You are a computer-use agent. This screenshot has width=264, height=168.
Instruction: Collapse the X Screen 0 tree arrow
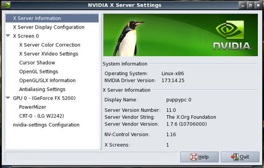(x=8, y=36)
